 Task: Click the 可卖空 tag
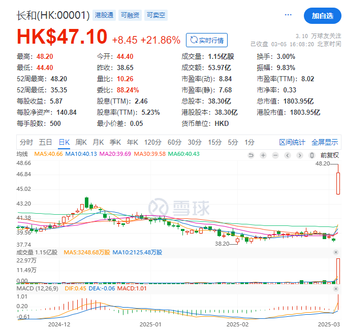[x=156, y=15]
